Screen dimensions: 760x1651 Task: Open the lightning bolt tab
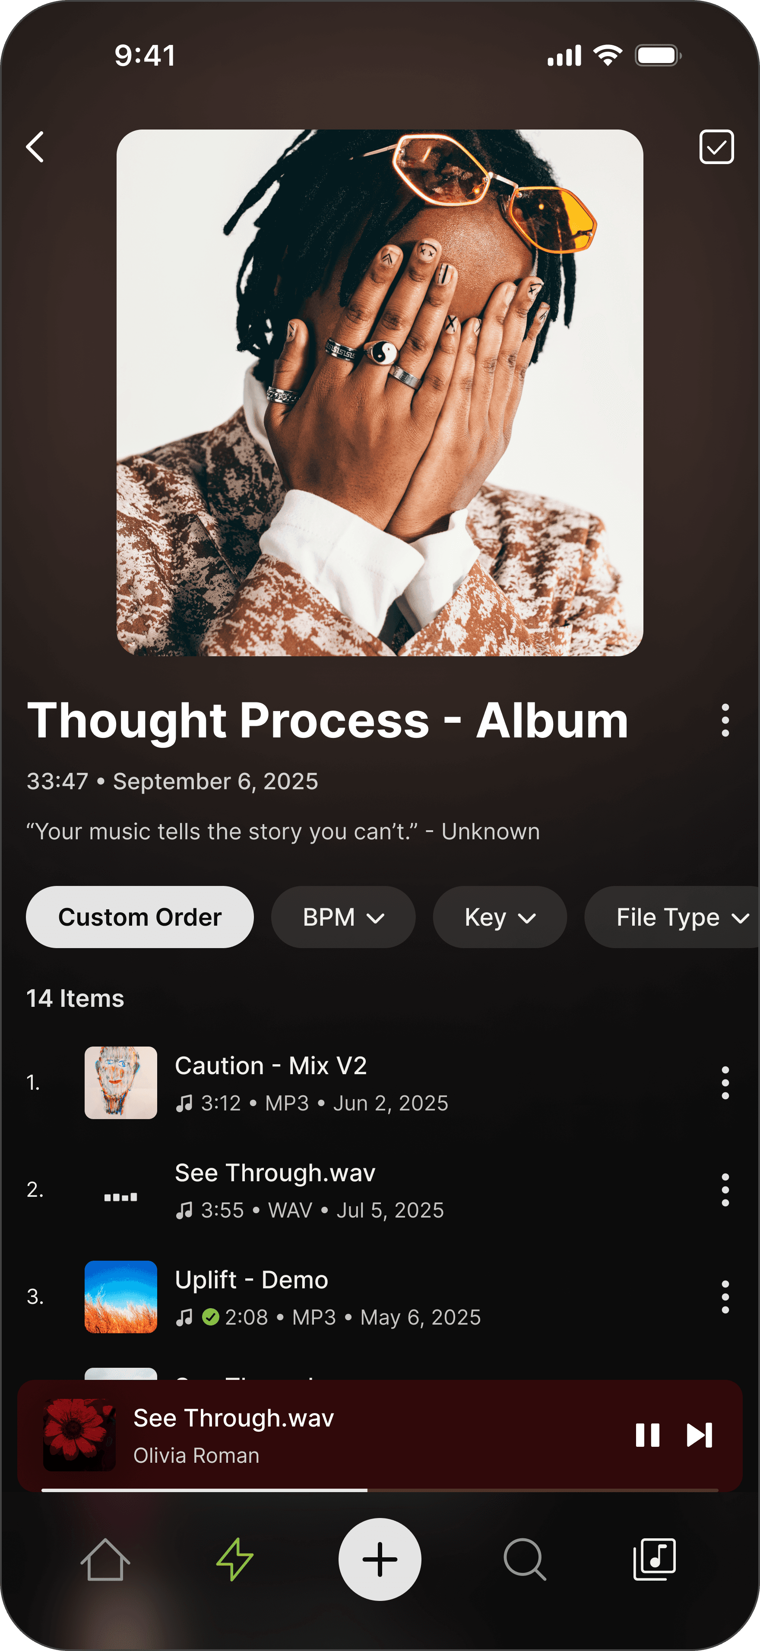pyautogui.click(x=235, y=1559)
